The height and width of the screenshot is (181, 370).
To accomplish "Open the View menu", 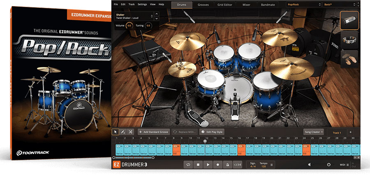I will click(x=153, y=4).
